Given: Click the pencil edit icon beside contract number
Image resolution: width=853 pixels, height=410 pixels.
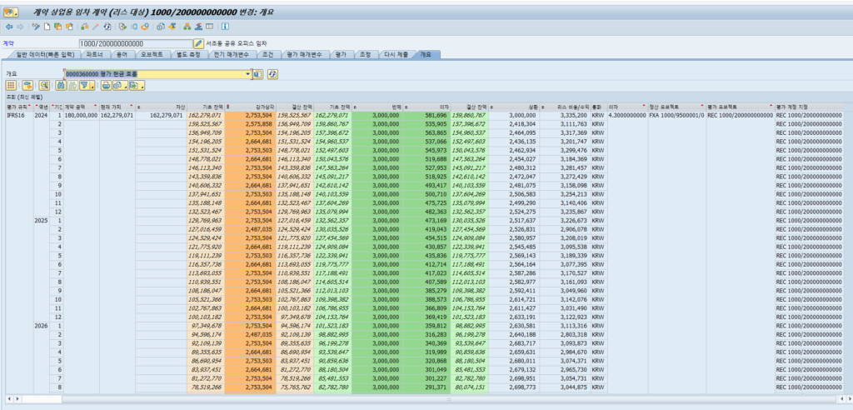Looking at the screenshot, I should (x=198, y=43).
